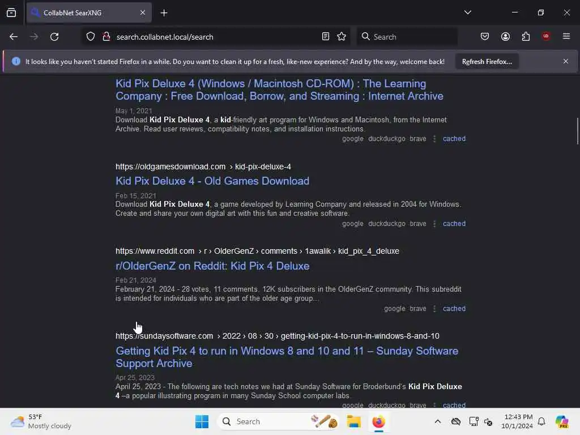This screenshot has width=580, height=435.
Task: Open notifications bell icon
Action: [x=541, y=421]
